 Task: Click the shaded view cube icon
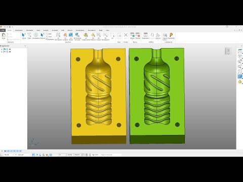(x=240, y=76)
